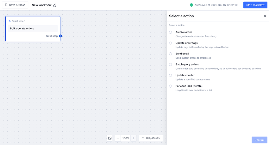Image resolution: width=269 pixels, height=145 pixels.
Task: Choose the Send email radio button
Action: coord(171,54)
